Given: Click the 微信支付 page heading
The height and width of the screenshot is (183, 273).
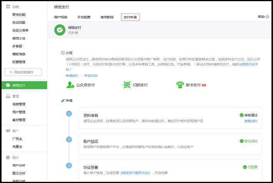Looking at the screenshot, I should (61, 7).
